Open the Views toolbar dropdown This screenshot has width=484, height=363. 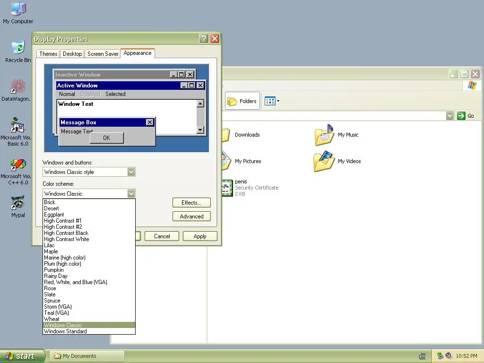[272, 101]
